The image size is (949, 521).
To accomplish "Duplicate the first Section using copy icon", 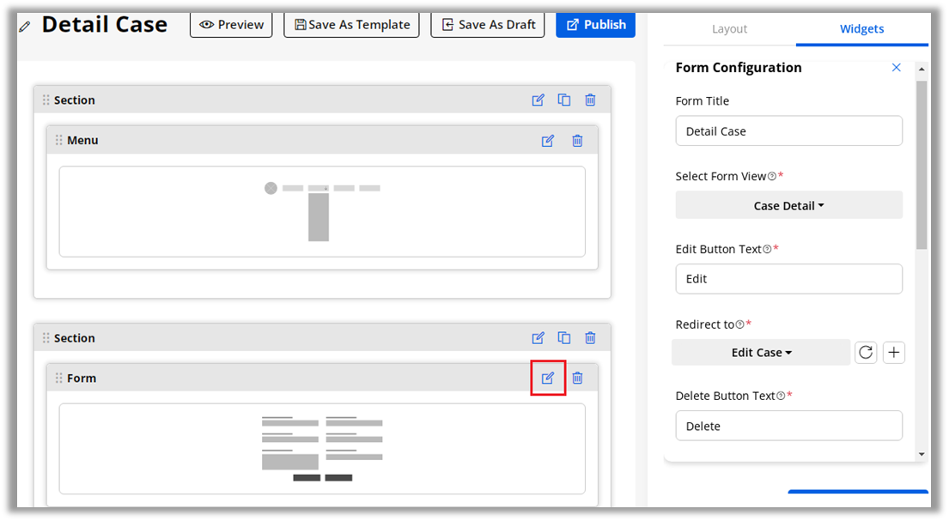I will tap(564, 100).
